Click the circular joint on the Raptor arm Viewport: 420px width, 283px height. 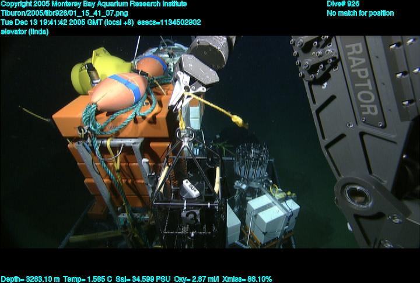click(354, 193)
